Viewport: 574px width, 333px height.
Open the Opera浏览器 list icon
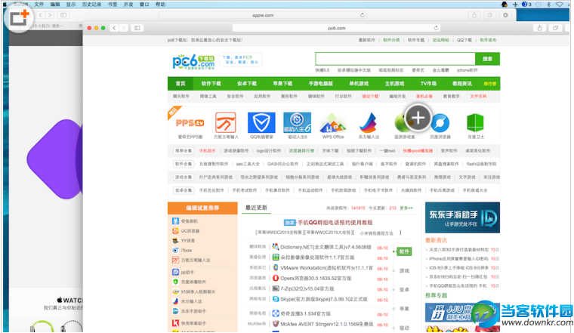(x=276, y=278)
